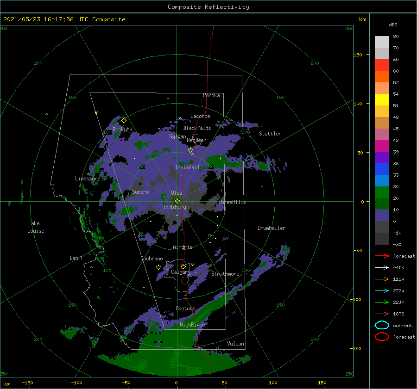Click the white plus marker east of ThreeHills
This screenshot has width=417, height=389.
pyautogui.click(x=262, y=186)
